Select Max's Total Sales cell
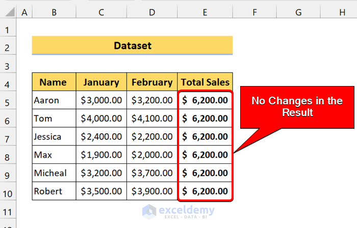Image resolution: width=357 pixels, height=228 pixels. tap(205, 155)
